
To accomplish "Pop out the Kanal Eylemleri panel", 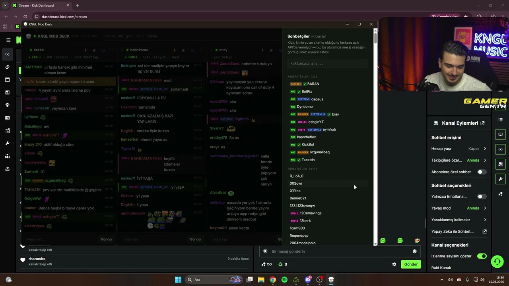I will [x=482, y=123].
